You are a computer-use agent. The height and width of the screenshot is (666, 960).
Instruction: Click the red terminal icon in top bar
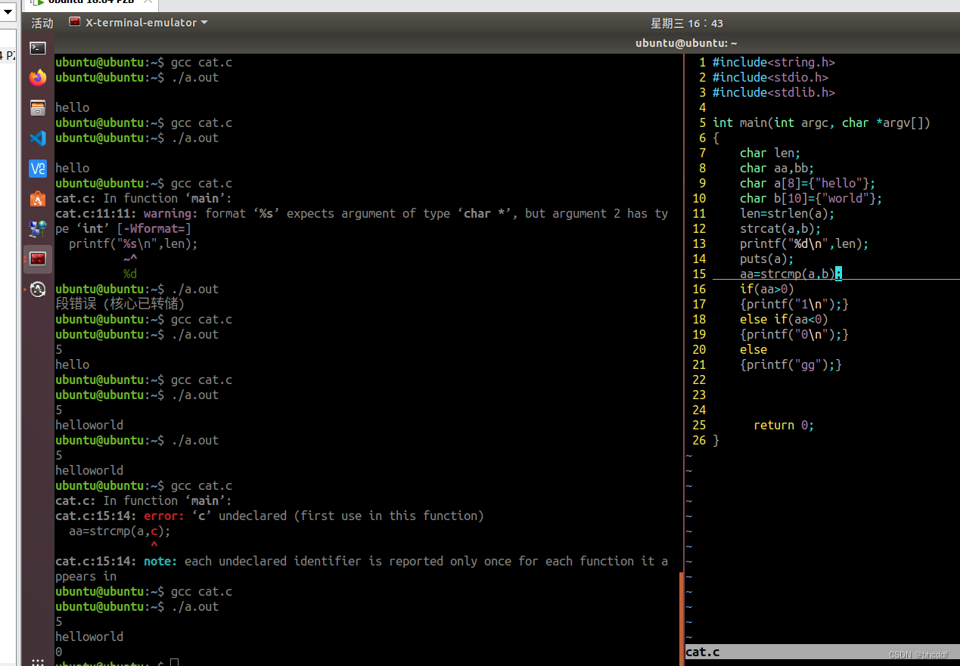75,22
